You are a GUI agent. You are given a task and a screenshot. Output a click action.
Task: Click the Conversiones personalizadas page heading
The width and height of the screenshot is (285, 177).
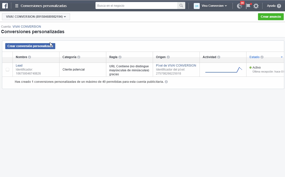[33, 32]
